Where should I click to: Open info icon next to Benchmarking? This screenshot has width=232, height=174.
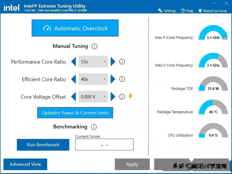[94, 127]
